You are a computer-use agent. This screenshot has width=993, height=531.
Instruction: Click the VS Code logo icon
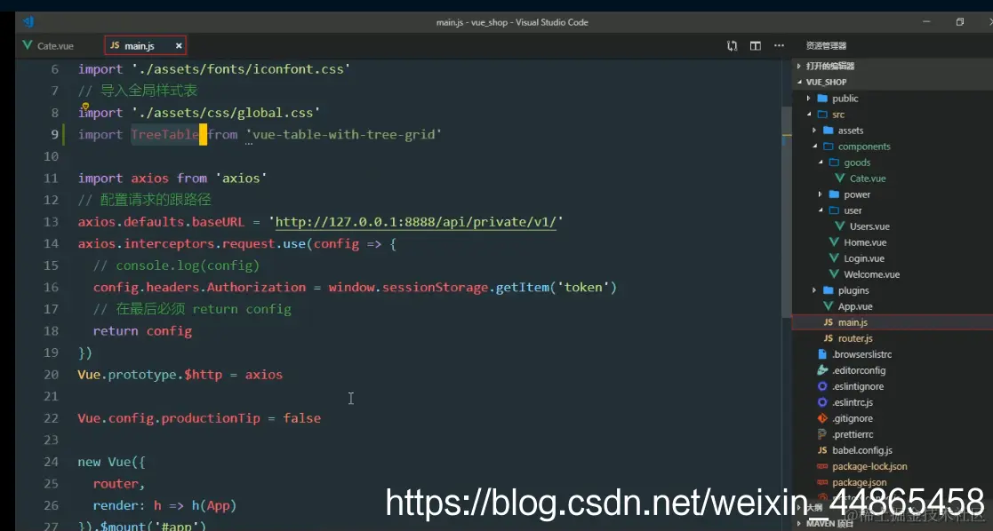pos(28,21)
